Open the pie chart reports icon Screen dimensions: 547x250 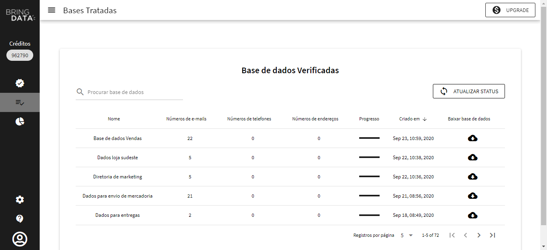[20, 122]
